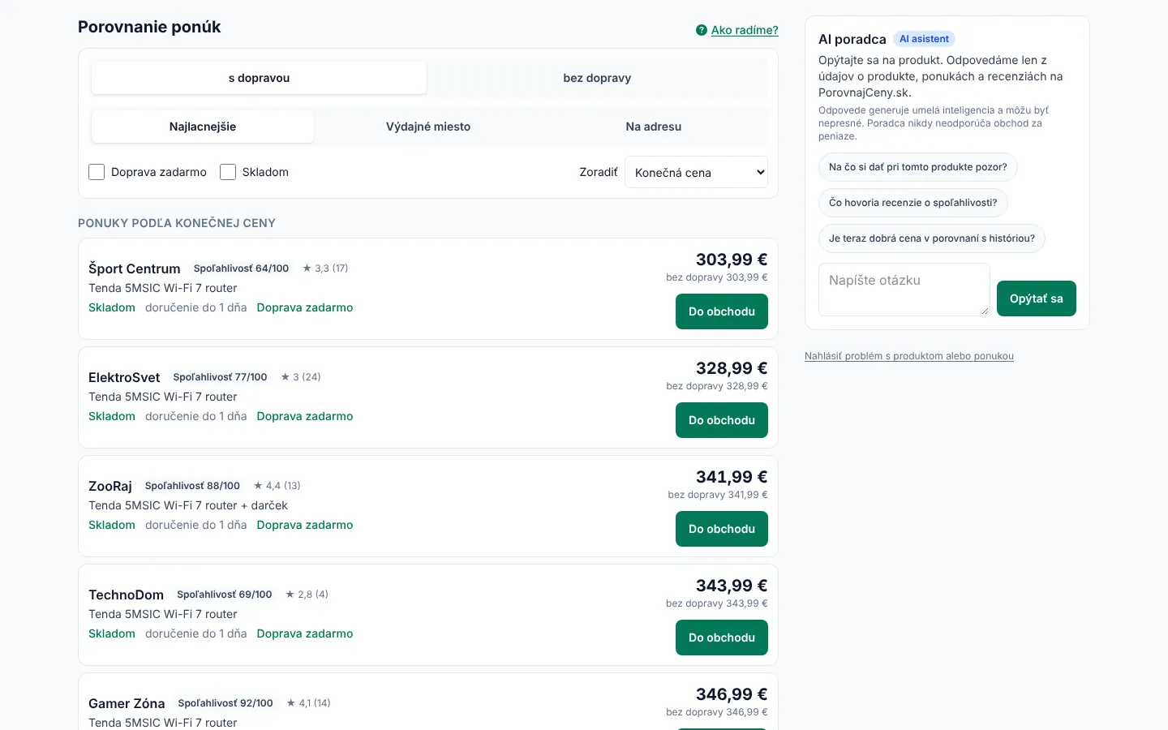Screen dimensions: 1168x730
Task: Click the Gamer Zóna shop name
Action: [x=127, y=703]
